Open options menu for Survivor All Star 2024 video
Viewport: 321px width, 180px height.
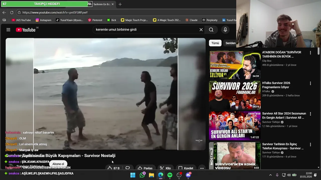(x=310, y=114)
